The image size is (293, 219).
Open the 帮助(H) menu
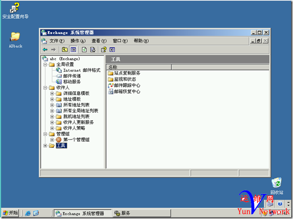coord(141,41)
